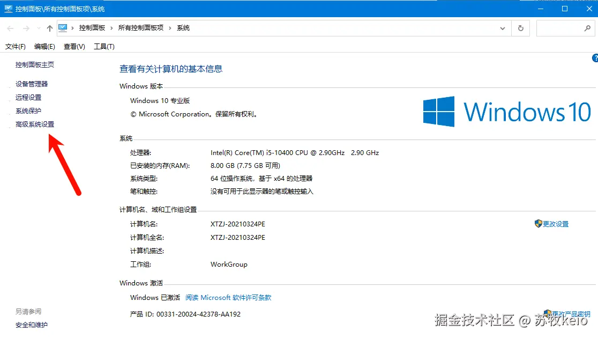This screenshot has width=598, height=338.
Task: Select 没有可用于此显示器的笔或触控输入 text
Action: tap(261, 192)
